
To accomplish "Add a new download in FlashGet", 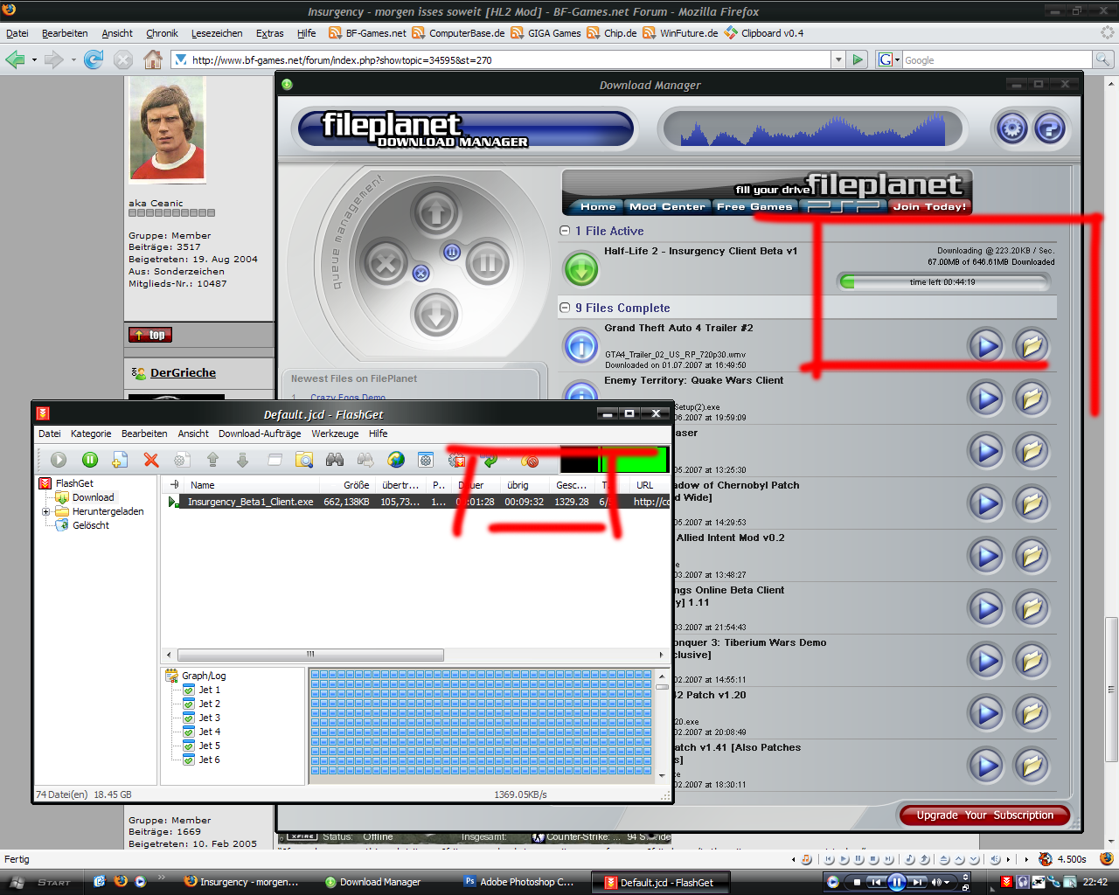I will [x=120, y=460].
